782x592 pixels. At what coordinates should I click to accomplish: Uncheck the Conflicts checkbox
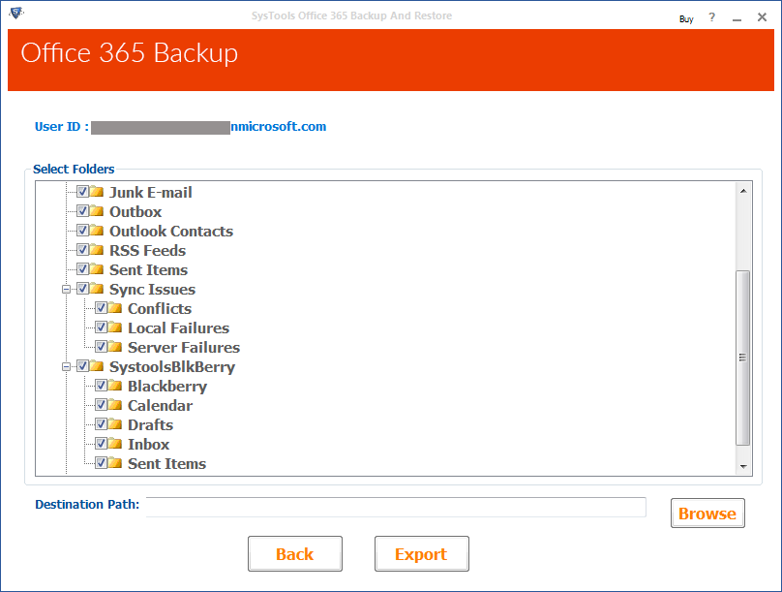point(102,308)
